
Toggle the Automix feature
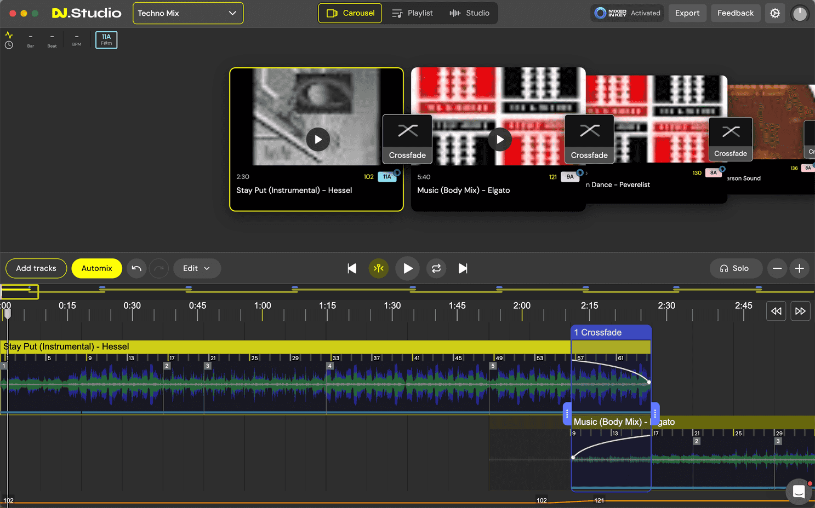96,268
